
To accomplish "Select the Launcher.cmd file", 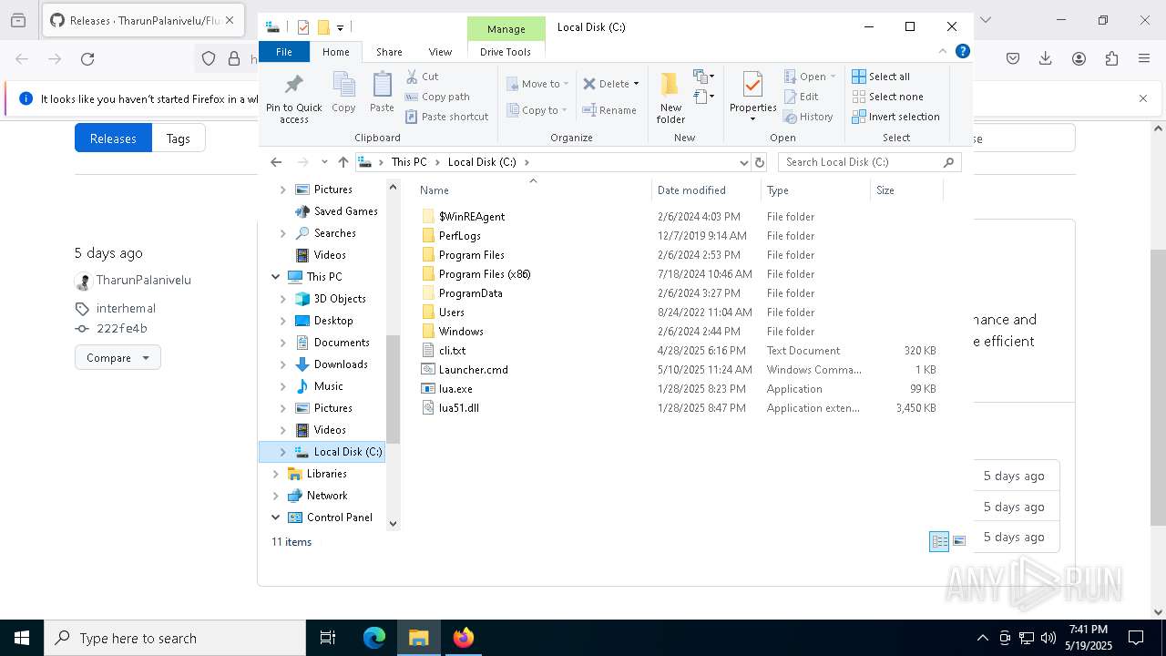I will (x=473, y=370).
